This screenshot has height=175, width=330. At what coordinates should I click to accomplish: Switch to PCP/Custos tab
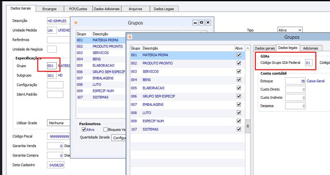78,9
